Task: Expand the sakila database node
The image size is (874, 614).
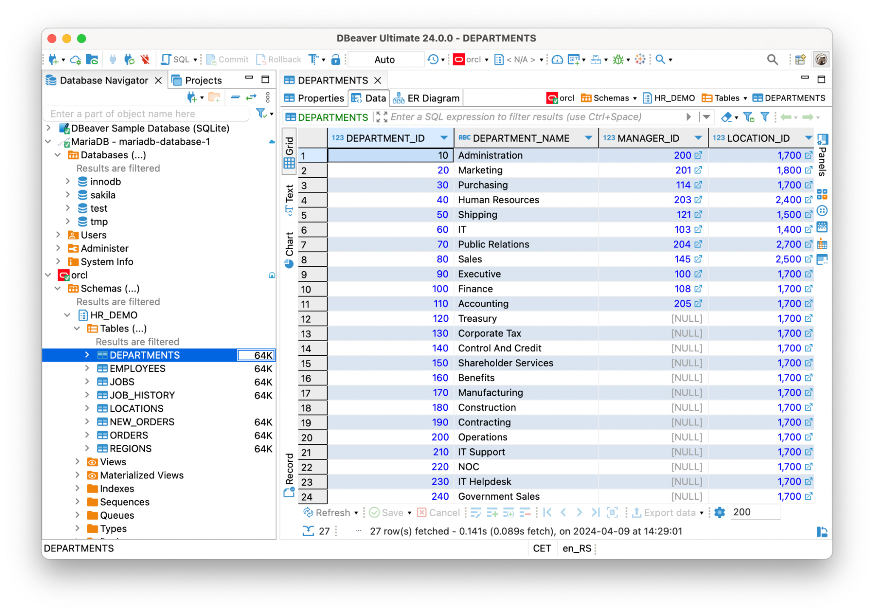Action: pyautogui.click(x=67, y=195)
